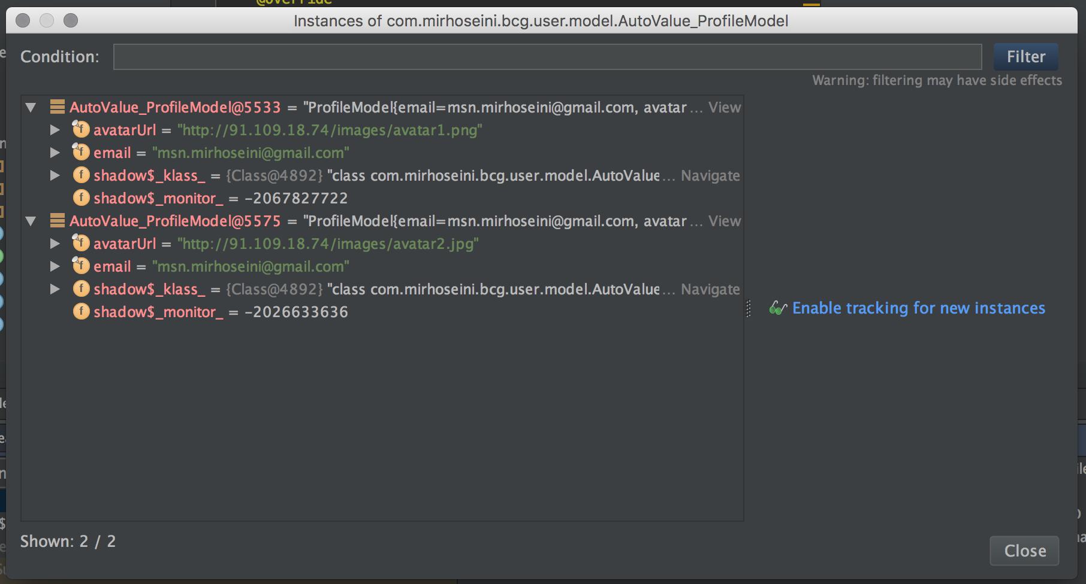This screenshot has height=584, width=1086.
Task: Click the glasses icon before Enable tracking text
Action: click(777, 308)
